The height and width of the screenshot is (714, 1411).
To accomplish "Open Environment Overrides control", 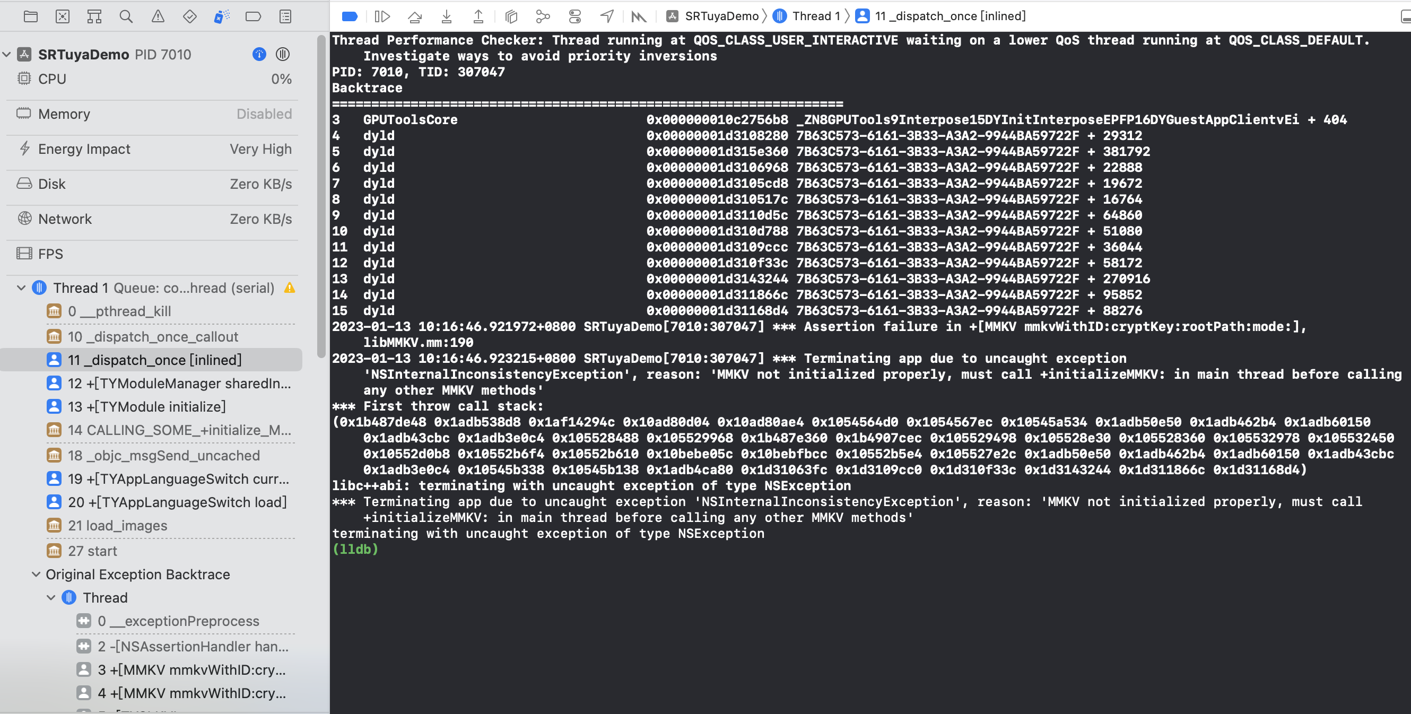I will tap(574, 16).
